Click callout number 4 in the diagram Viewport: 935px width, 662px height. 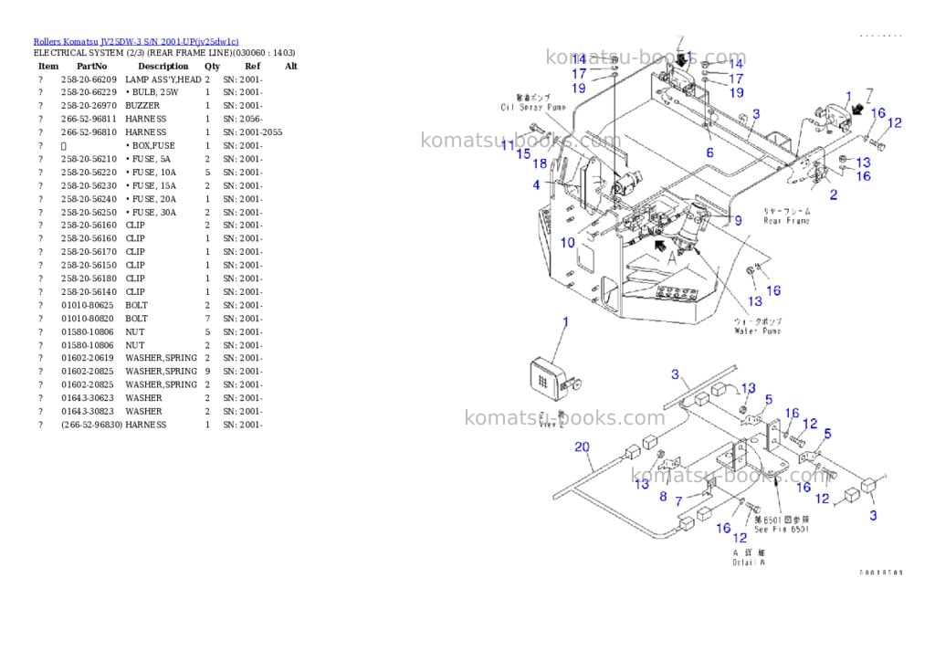tap(536, 184)
